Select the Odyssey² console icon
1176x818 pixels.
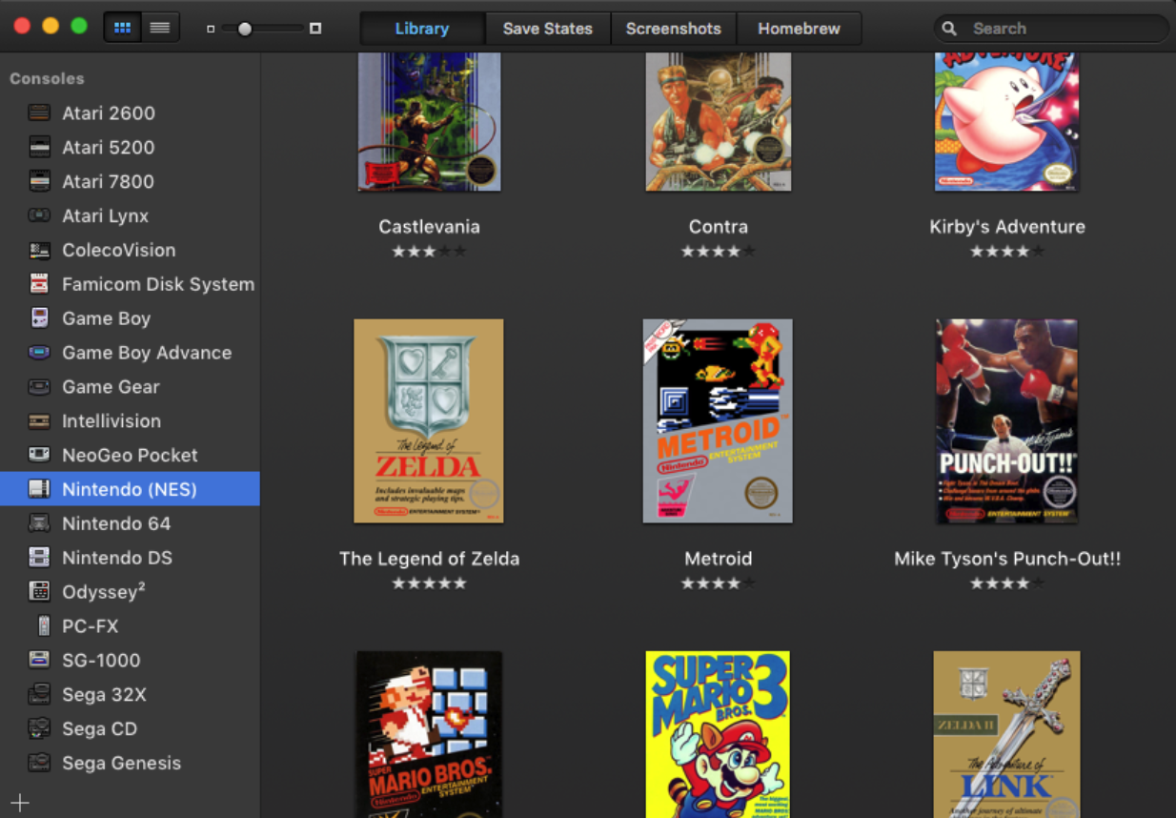point(39,592)
